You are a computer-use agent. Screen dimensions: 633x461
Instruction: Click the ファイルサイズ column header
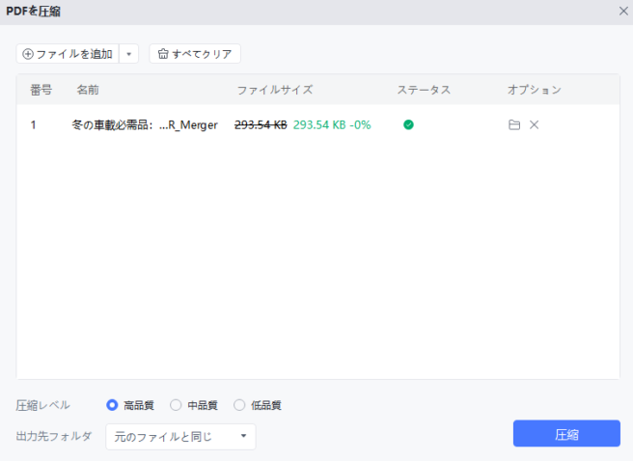[x=275, y=90]
